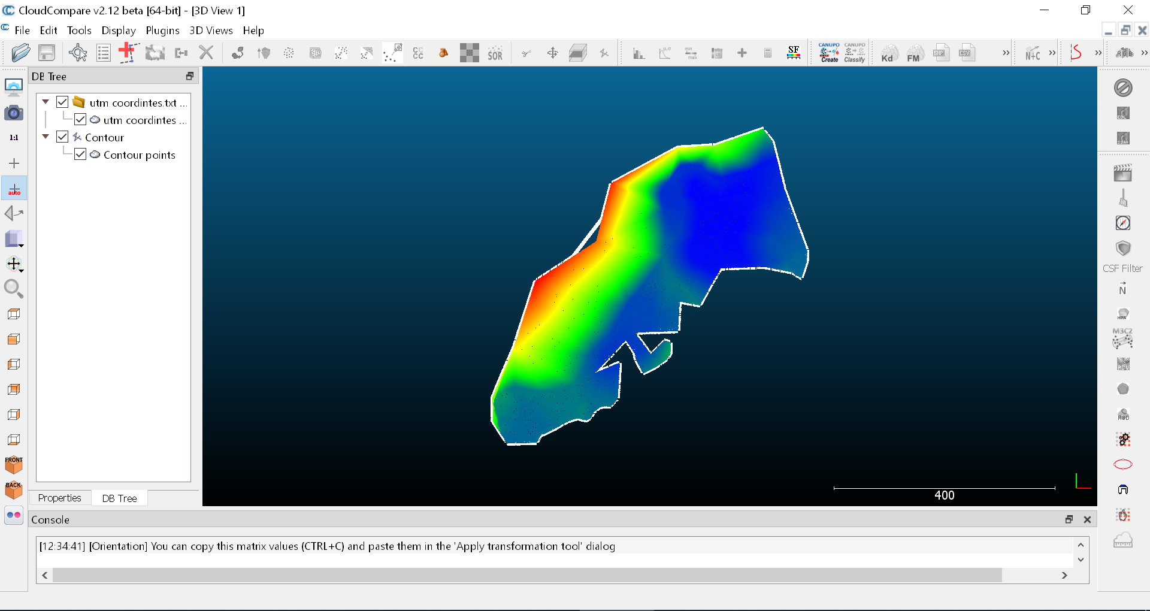Collapse the utm coordintes.txt tree node
1150x611 pixels.
click(x=46, y=102)
